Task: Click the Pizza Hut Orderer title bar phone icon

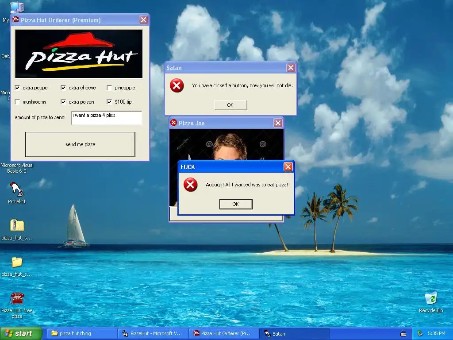Action: [x=15, y=19]
